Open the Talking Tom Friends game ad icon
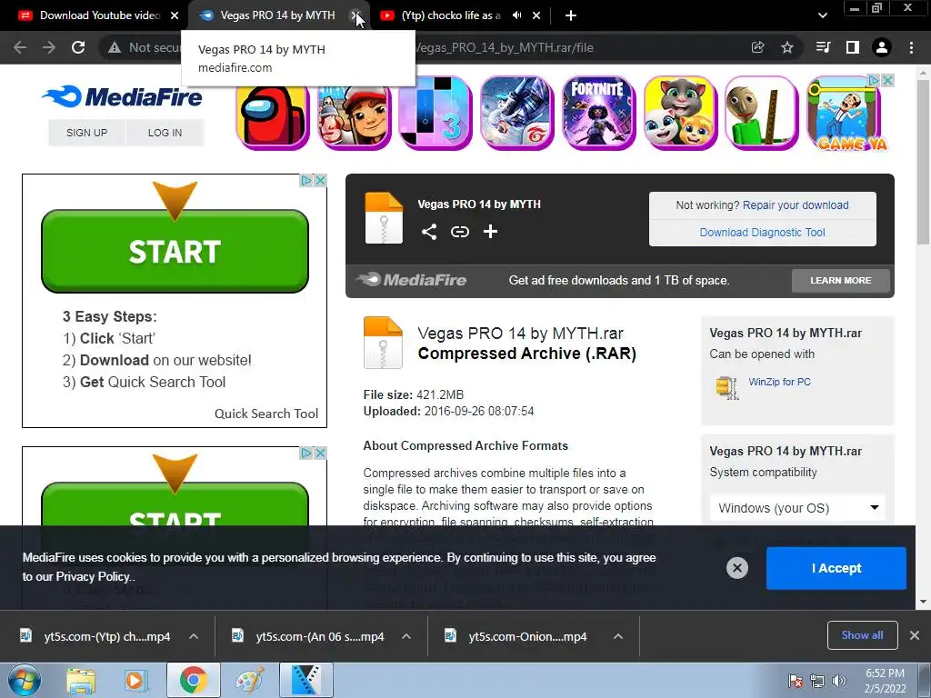The width and height of the screenshot is (931, 698). click(680, 113)
